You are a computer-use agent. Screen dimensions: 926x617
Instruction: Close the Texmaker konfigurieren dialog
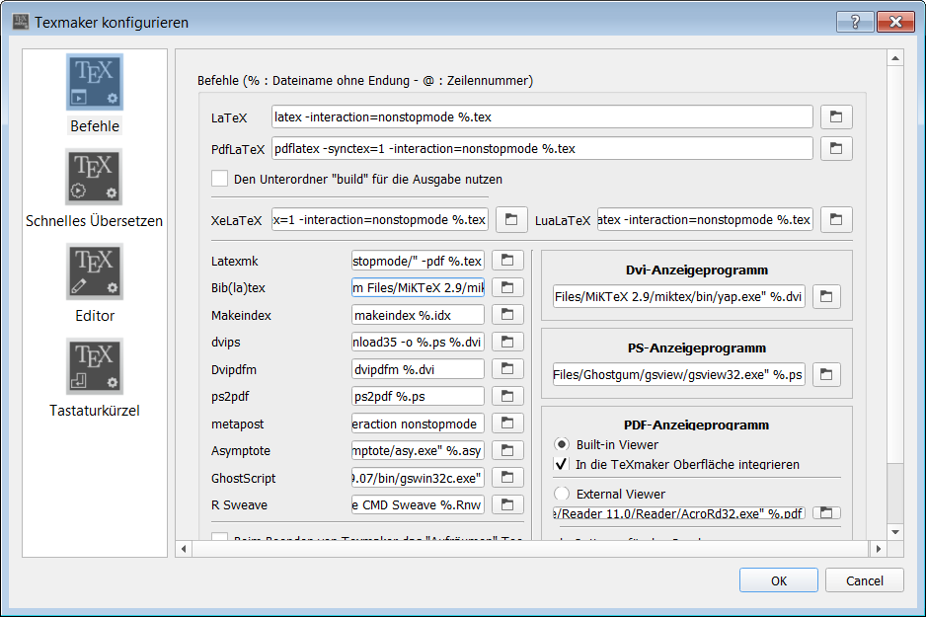[x=895, y=22]
